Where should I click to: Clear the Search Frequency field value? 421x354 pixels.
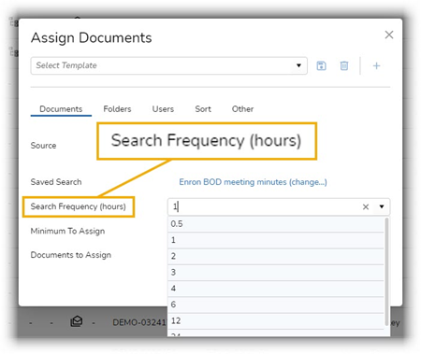pos(366,206)
